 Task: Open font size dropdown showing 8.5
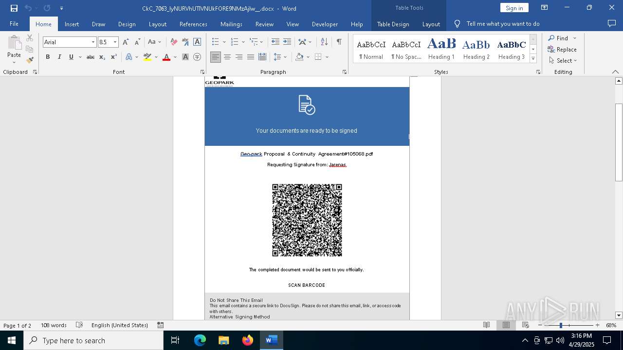pyautogui.click(x=115, y=42)
